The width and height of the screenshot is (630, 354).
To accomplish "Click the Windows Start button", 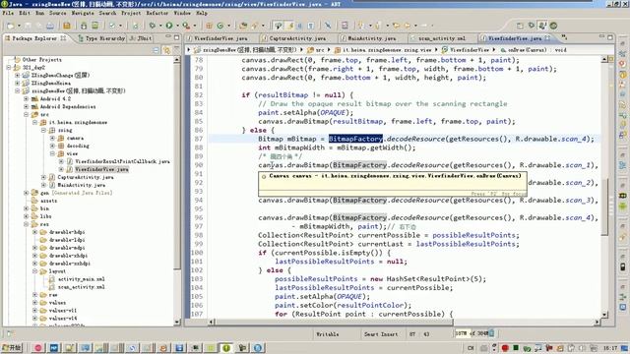I will tap(12, 347).
